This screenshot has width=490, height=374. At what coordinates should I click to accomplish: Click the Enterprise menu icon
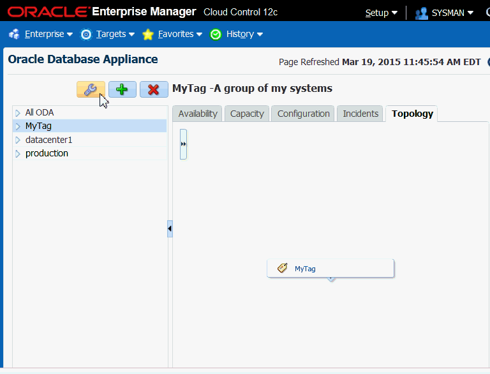14,34
